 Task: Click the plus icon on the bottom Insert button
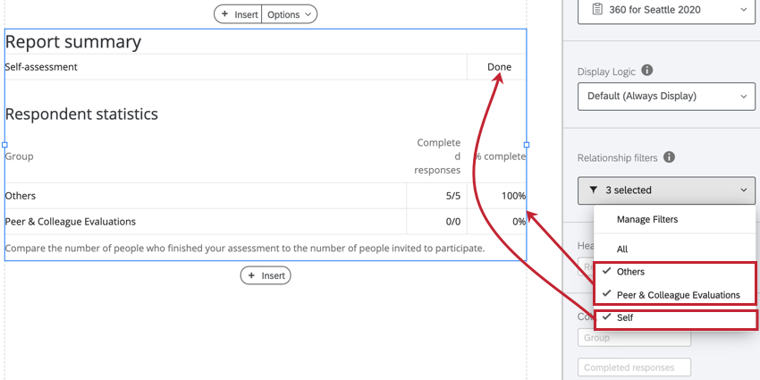click(x=251, y=275)
